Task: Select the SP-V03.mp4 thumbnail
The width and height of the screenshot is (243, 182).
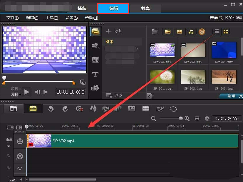Action: pos(193,50)
